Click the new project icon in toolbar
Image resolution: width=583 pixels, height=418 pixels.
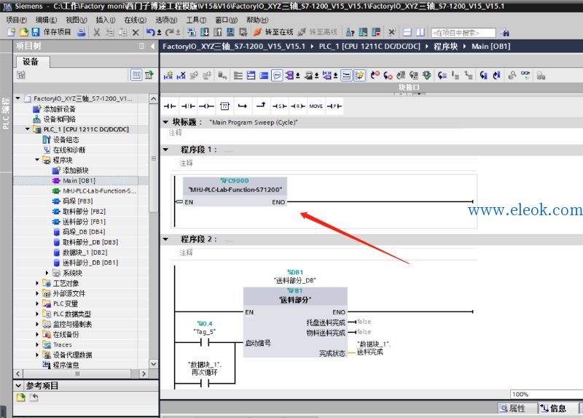tap(12, 32)
